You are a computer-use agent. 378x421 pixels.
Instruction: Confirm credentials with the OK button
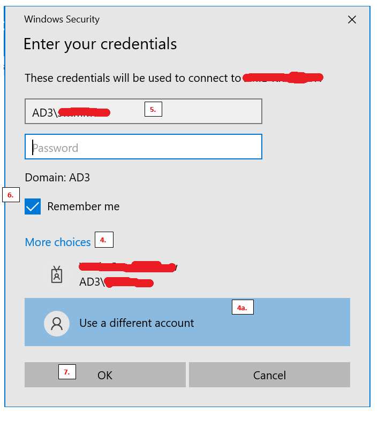pos(105,375)
